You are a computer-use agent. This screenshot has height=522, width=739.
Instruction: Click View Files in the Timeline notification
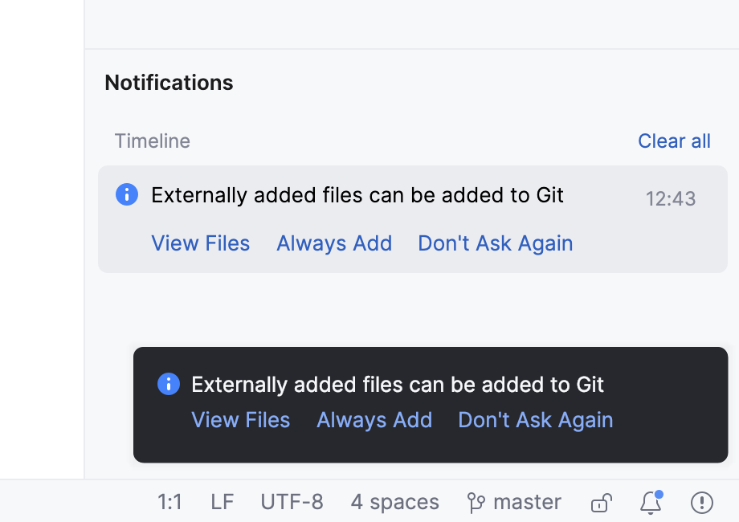tap(200, 243)
